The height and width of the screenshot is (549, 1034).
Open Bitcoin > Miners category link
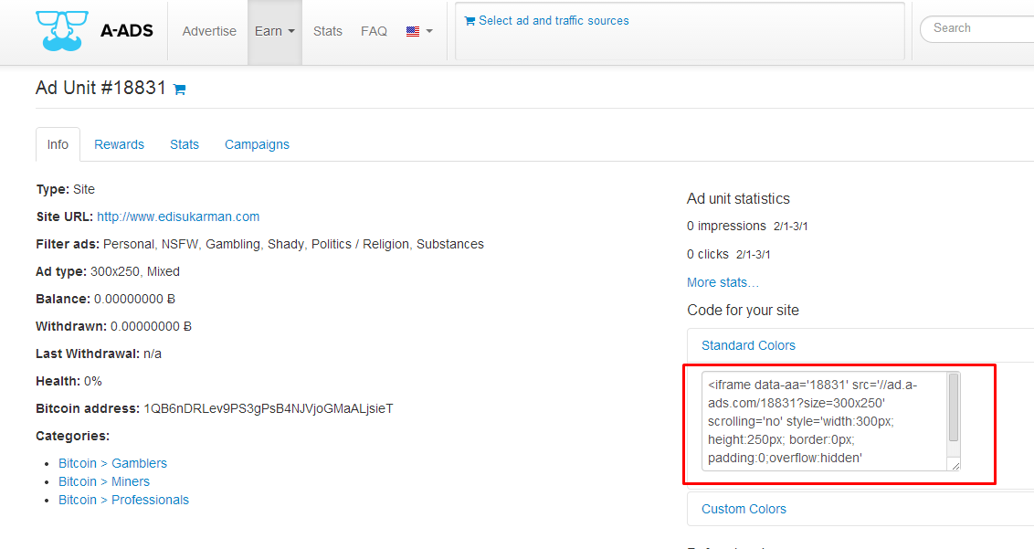(104, 481)
